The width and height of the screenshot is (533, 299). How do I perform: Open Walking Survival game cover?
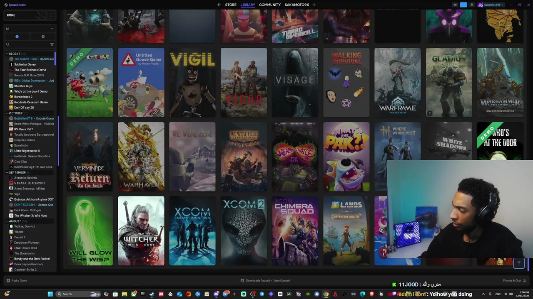coord(346,82)
